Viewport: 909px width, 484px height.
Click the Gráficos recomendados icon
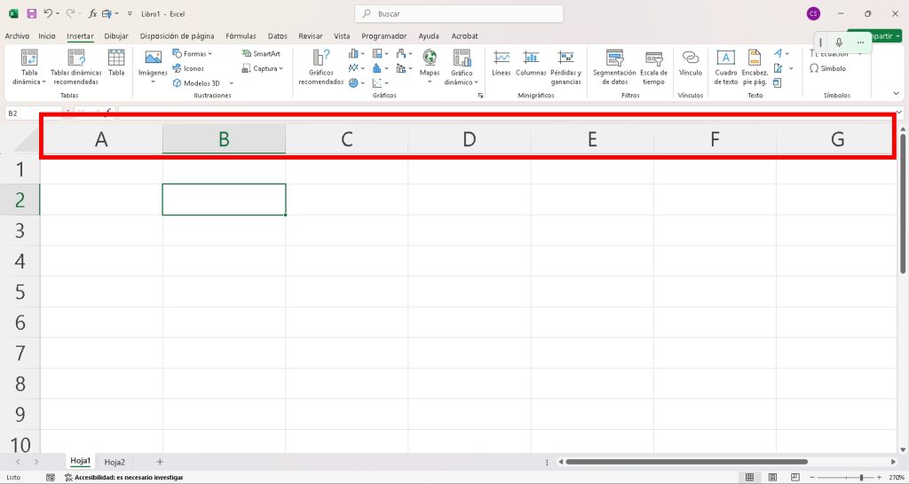(x=320, y=66)
